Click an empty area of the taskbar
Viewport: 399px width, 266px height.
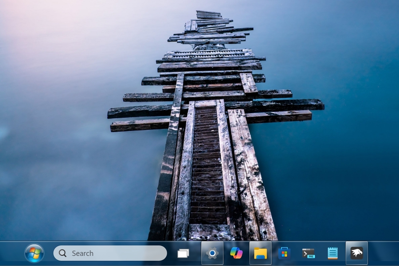pos(384,253)
